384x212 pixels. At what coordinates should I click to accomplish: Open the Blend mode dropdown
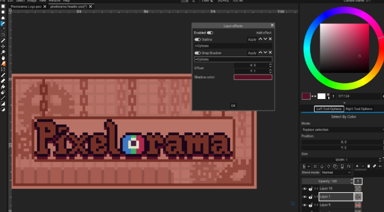pyautogui.click(x=336, y=172)
